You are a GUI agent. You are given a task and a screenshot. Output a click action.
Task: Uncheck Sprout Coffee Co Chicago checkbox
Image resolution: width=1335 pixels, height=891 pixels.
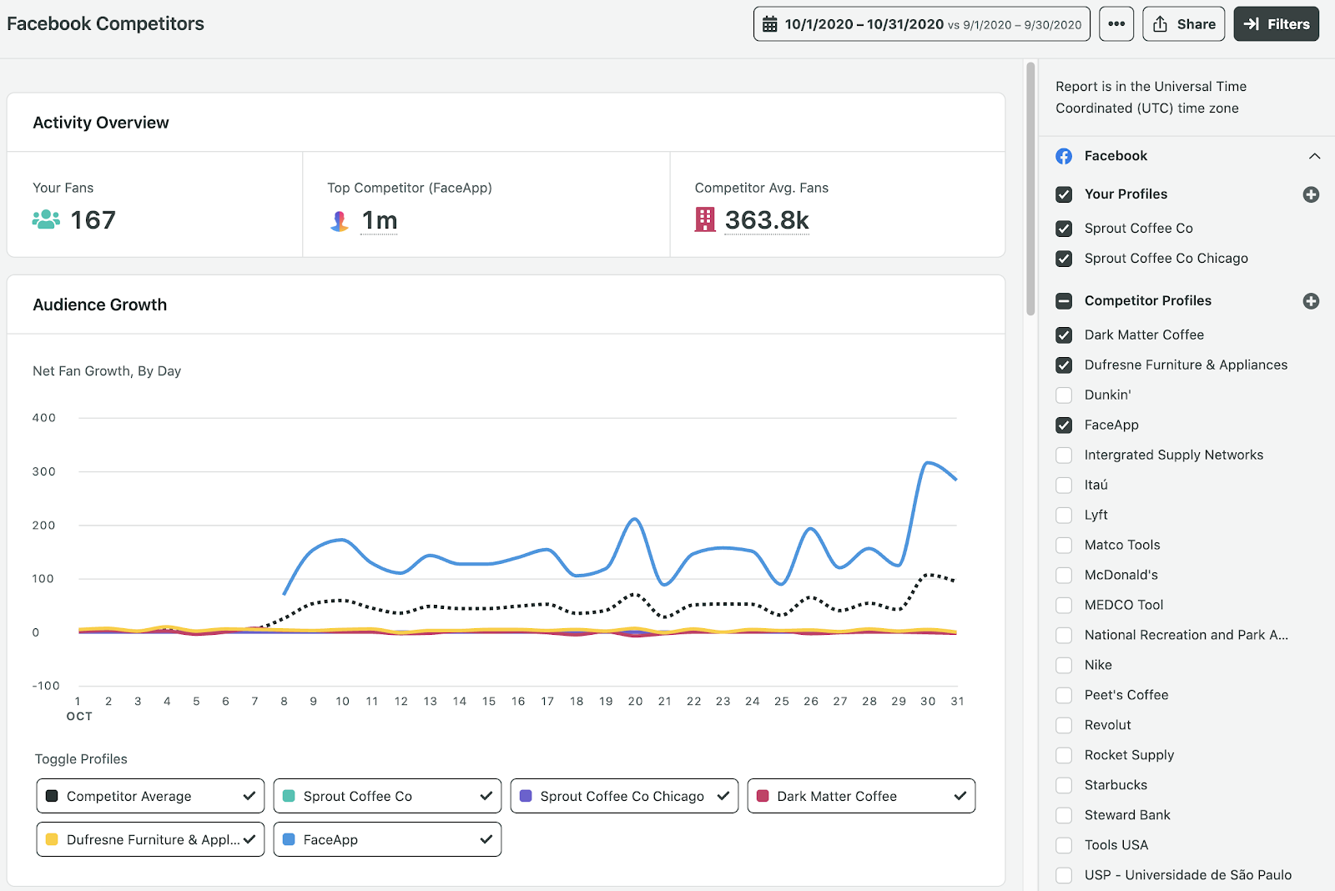pos(1064,259)
